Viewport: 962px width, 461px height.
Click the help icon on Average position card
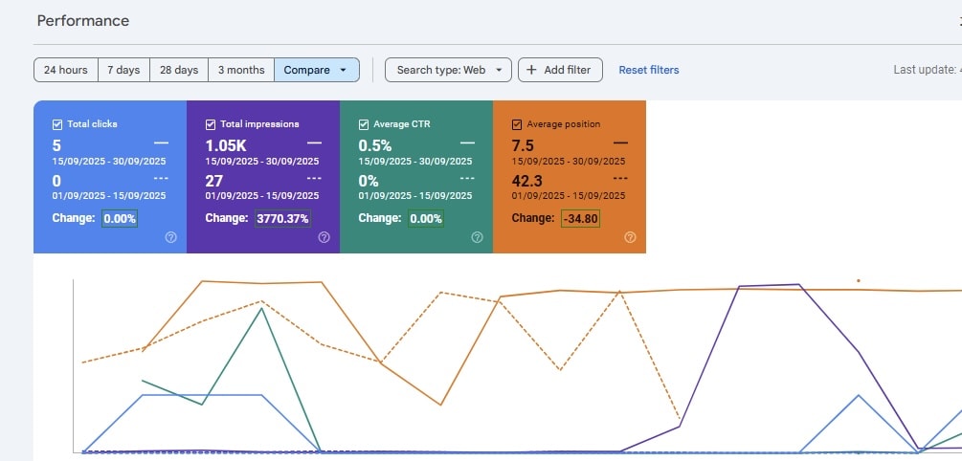pyautogui.click(x=630, y=237)
